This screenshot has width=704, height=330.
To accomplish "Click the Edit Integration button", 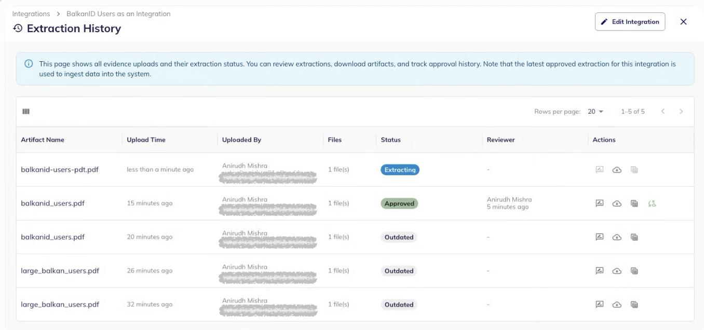I will coord(630,22).
